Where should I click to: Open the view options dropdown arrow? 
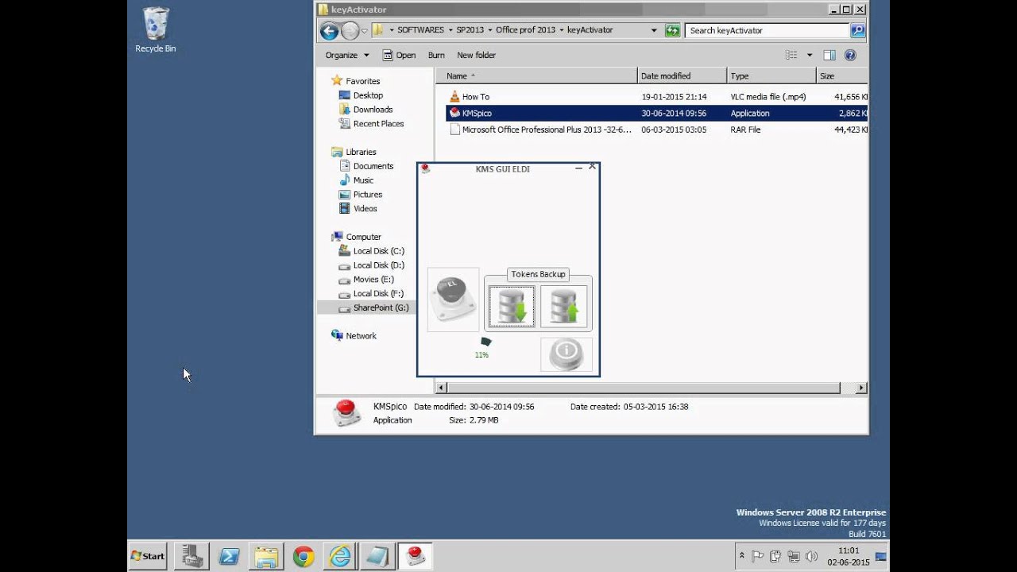pos(810,55)
